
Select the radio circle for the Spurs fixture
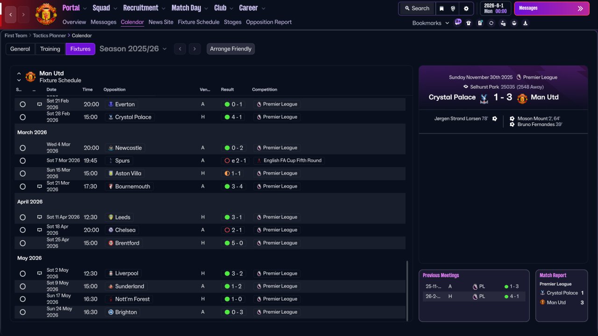click(x=22, y=161)
